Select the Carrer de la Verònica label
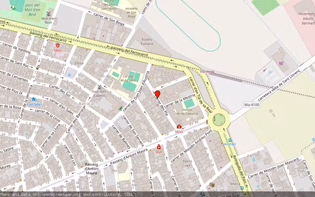The width and height of the screenshot is (315, 197). pos(26,102)
